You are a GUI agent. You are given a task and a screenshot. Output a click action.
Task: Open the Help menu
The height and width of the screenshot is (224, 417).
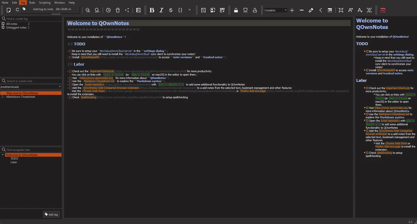pos(72,3)
